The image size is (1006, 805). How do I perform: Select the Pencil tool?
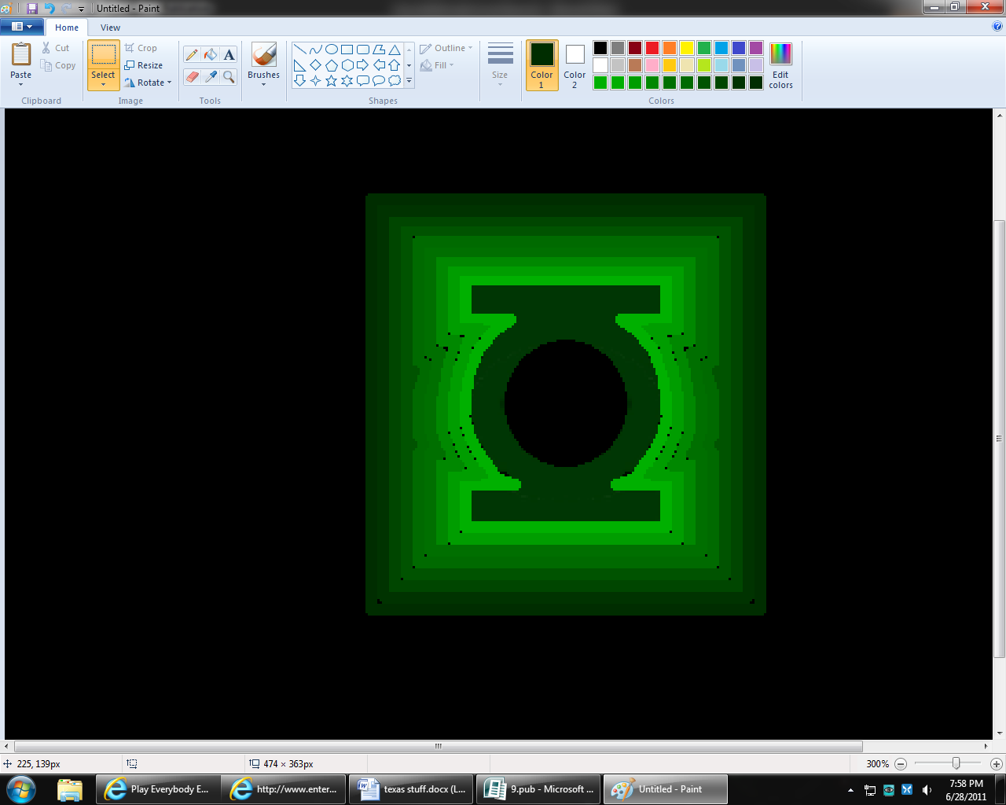click(x=191, y=54)
